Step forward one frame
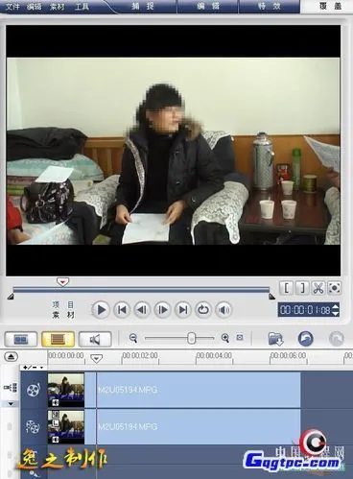 coord(162,310)
